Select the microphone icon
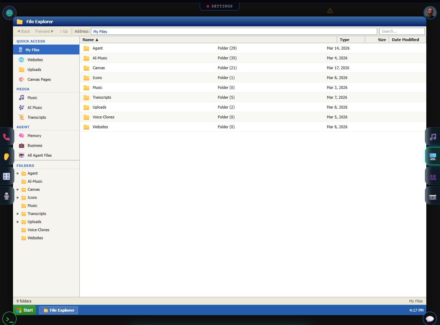The image size is (440, 325). coord(7,196)
